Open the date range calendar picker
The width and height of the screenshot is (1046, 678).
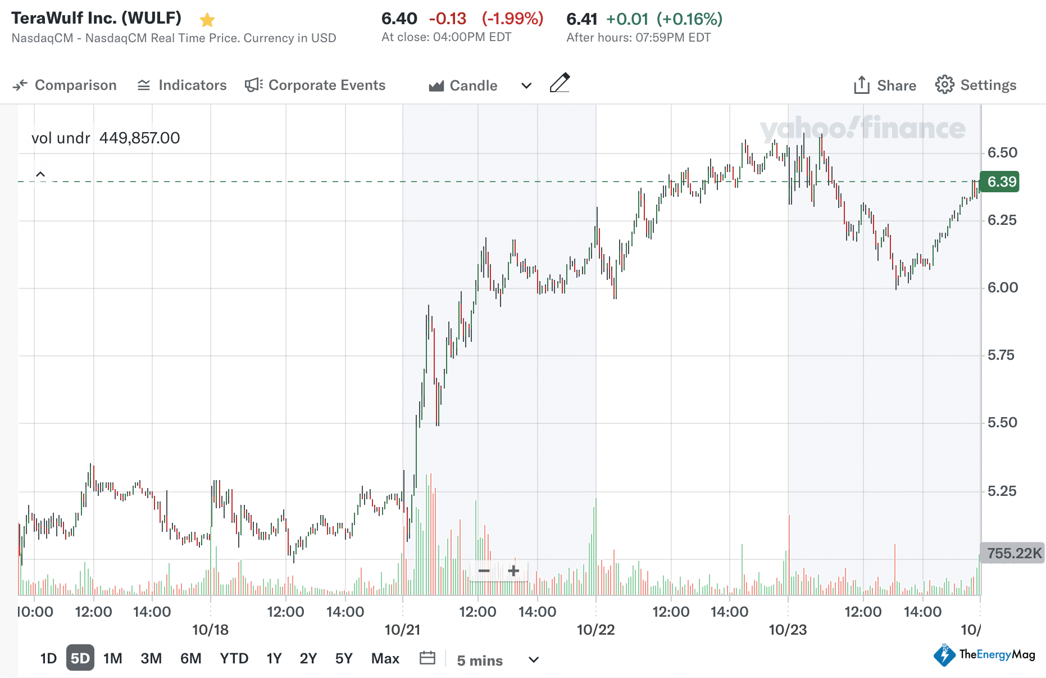(x=428, y=658)
